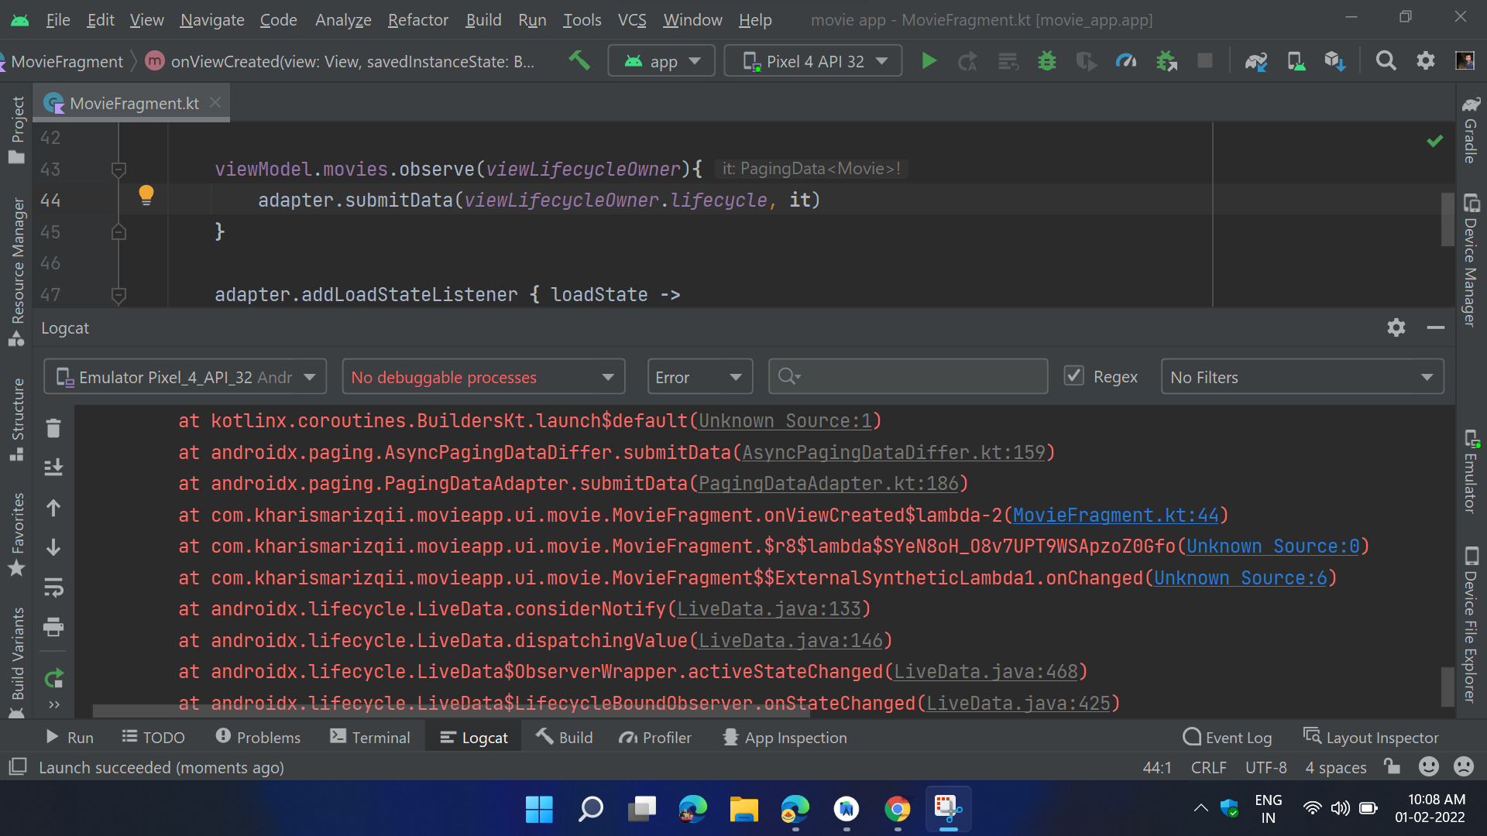The image size is (1487, 836).
Task: Open the No debuggable processes dropdown
Action: [483, 377]
